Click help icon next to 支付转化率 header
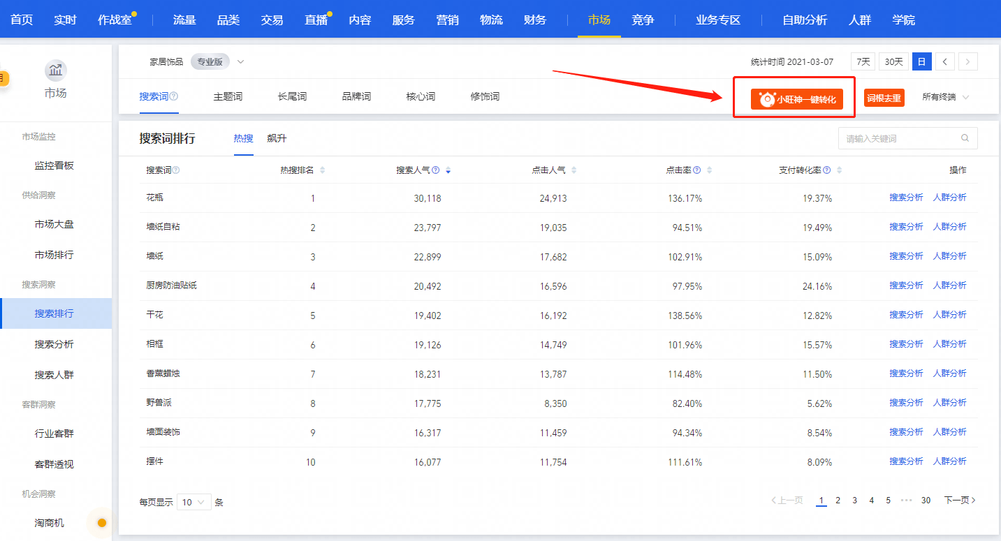This screenshot has height=541, width=1001. 827,170
